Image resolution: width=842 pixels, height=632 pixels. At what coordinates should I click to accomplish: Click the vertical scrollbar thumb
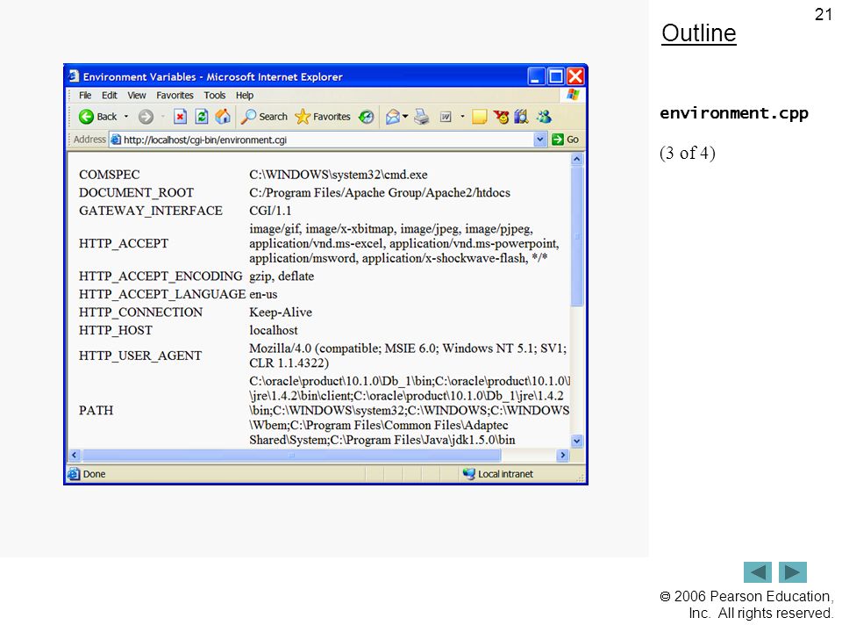[x=577, y=236]
